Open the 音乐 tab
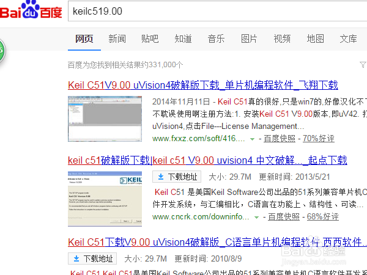367x275 pixels. pos(216,39)
